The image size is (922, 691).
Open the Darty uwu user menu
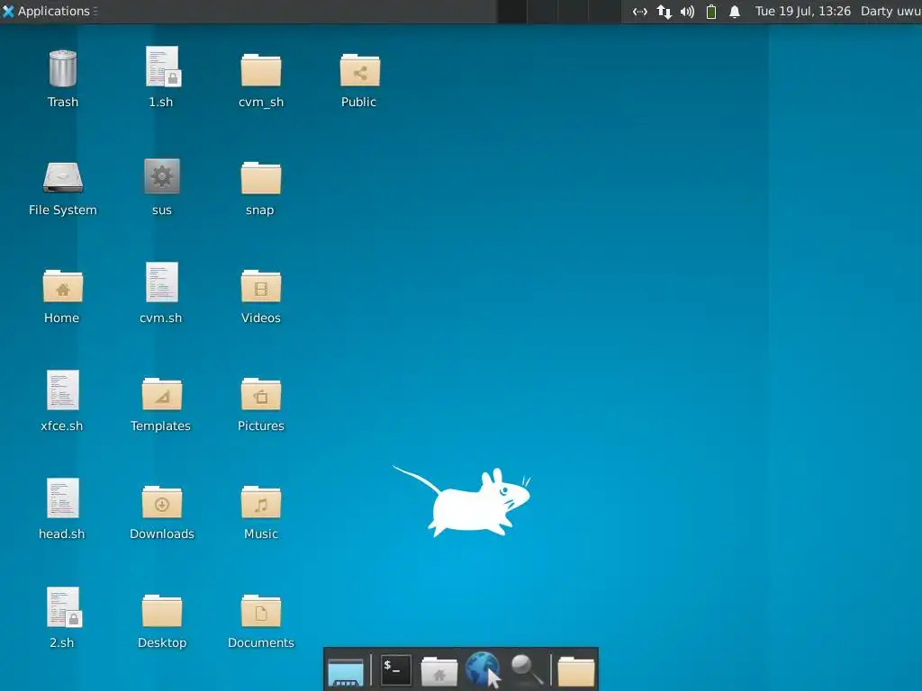pyautogui.click(x=890, y=11)
